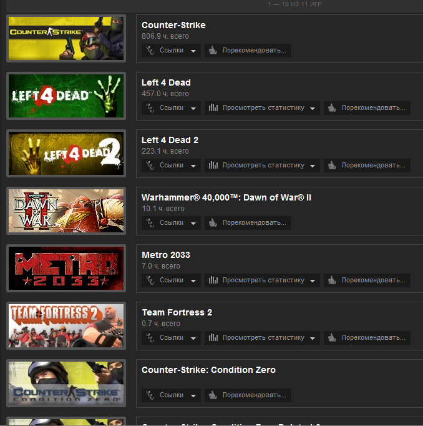423x426 pixels.
Task: Click the Порекомендовать label for Counter-Strike
Action: pos(254,50)
